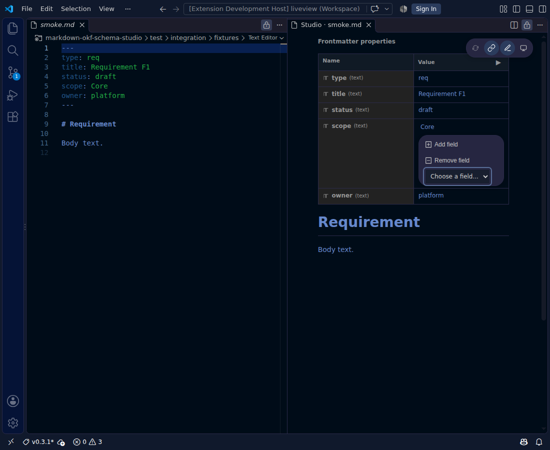Click the monitor display icon in the Studio toolbar
This screenshot has height=450, width=550.
tap(523, 48)
